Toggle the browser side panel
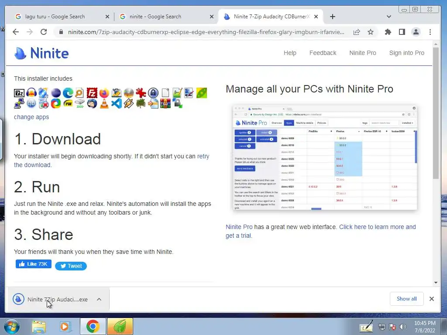 402,32
